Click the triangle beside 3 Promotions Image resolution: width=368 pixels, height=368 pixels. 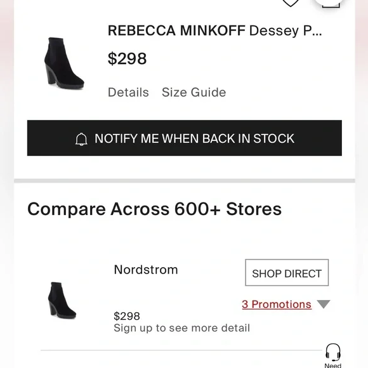(324, 304)
